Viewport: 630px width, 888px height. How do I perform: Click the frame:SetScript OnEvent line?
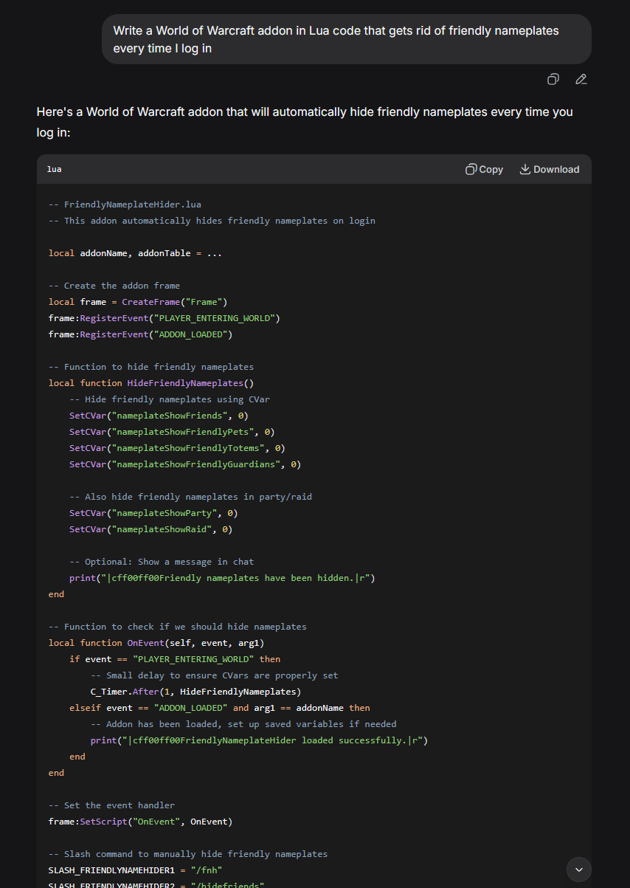click(x=140, y=822)
